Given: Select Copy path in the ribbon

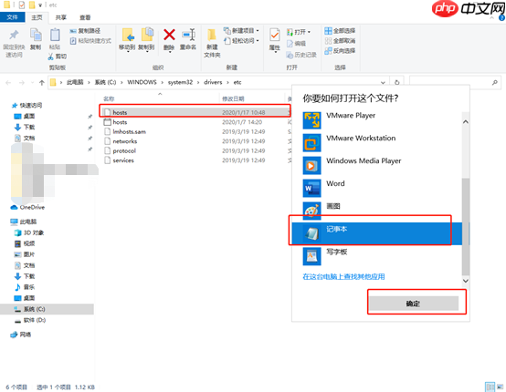Looking at the screenshot, I should tap(86, 31).
